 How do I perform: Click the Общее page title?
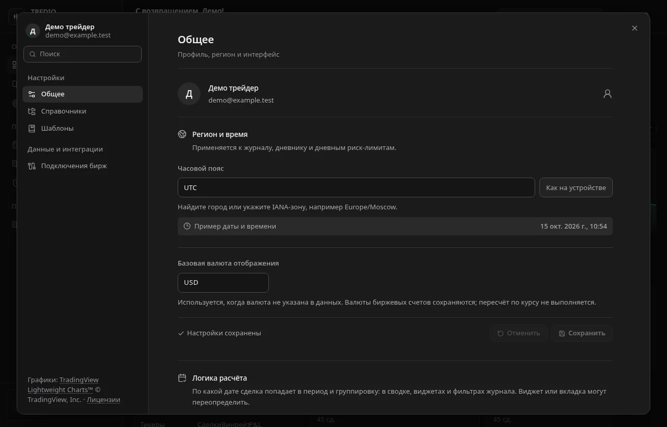tap(196, 40)
